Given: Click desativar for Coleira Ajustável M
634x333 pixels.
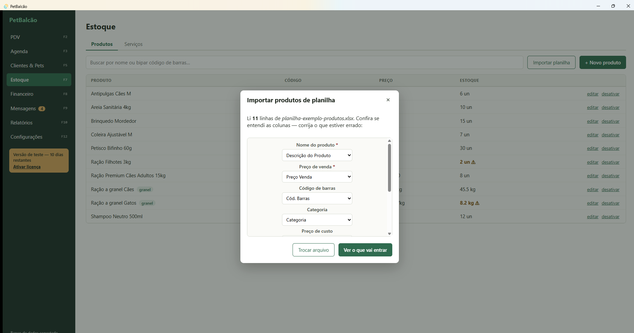Looking at the screenshot, I should click(x=611, y=135).
